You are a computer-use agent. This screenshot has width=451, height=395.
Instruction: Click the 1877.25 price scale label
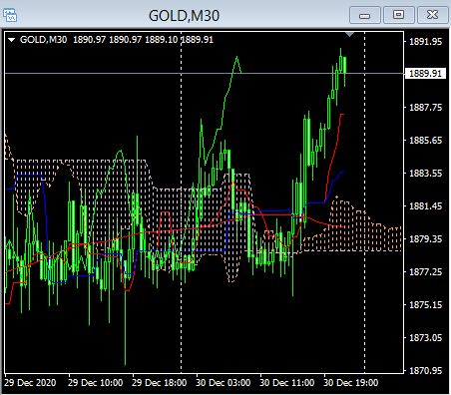(426, 272)
